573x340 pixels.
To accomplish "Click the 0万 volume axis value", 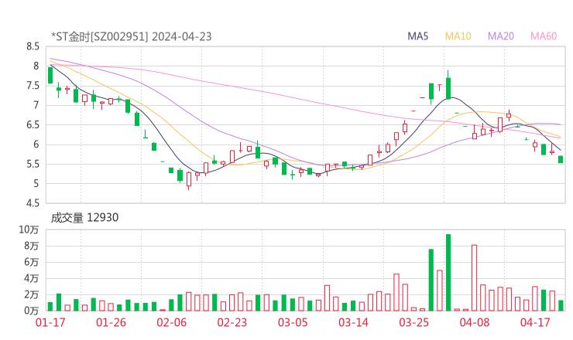I will 31,311.
